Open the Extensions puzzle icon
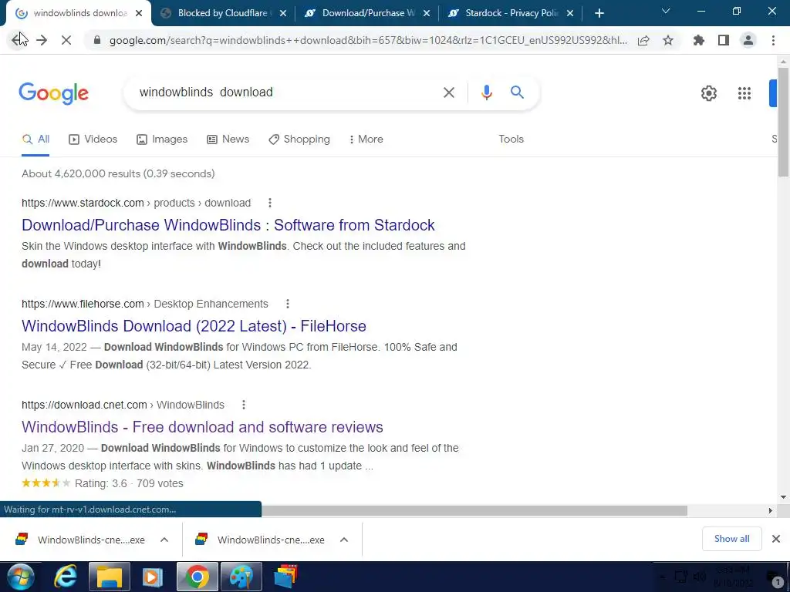The image size is (790, 592). pos(698,40)
